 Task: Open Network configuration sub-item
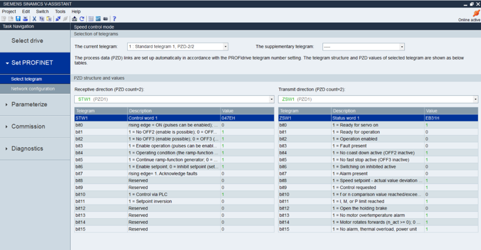(x=35, y=89)
